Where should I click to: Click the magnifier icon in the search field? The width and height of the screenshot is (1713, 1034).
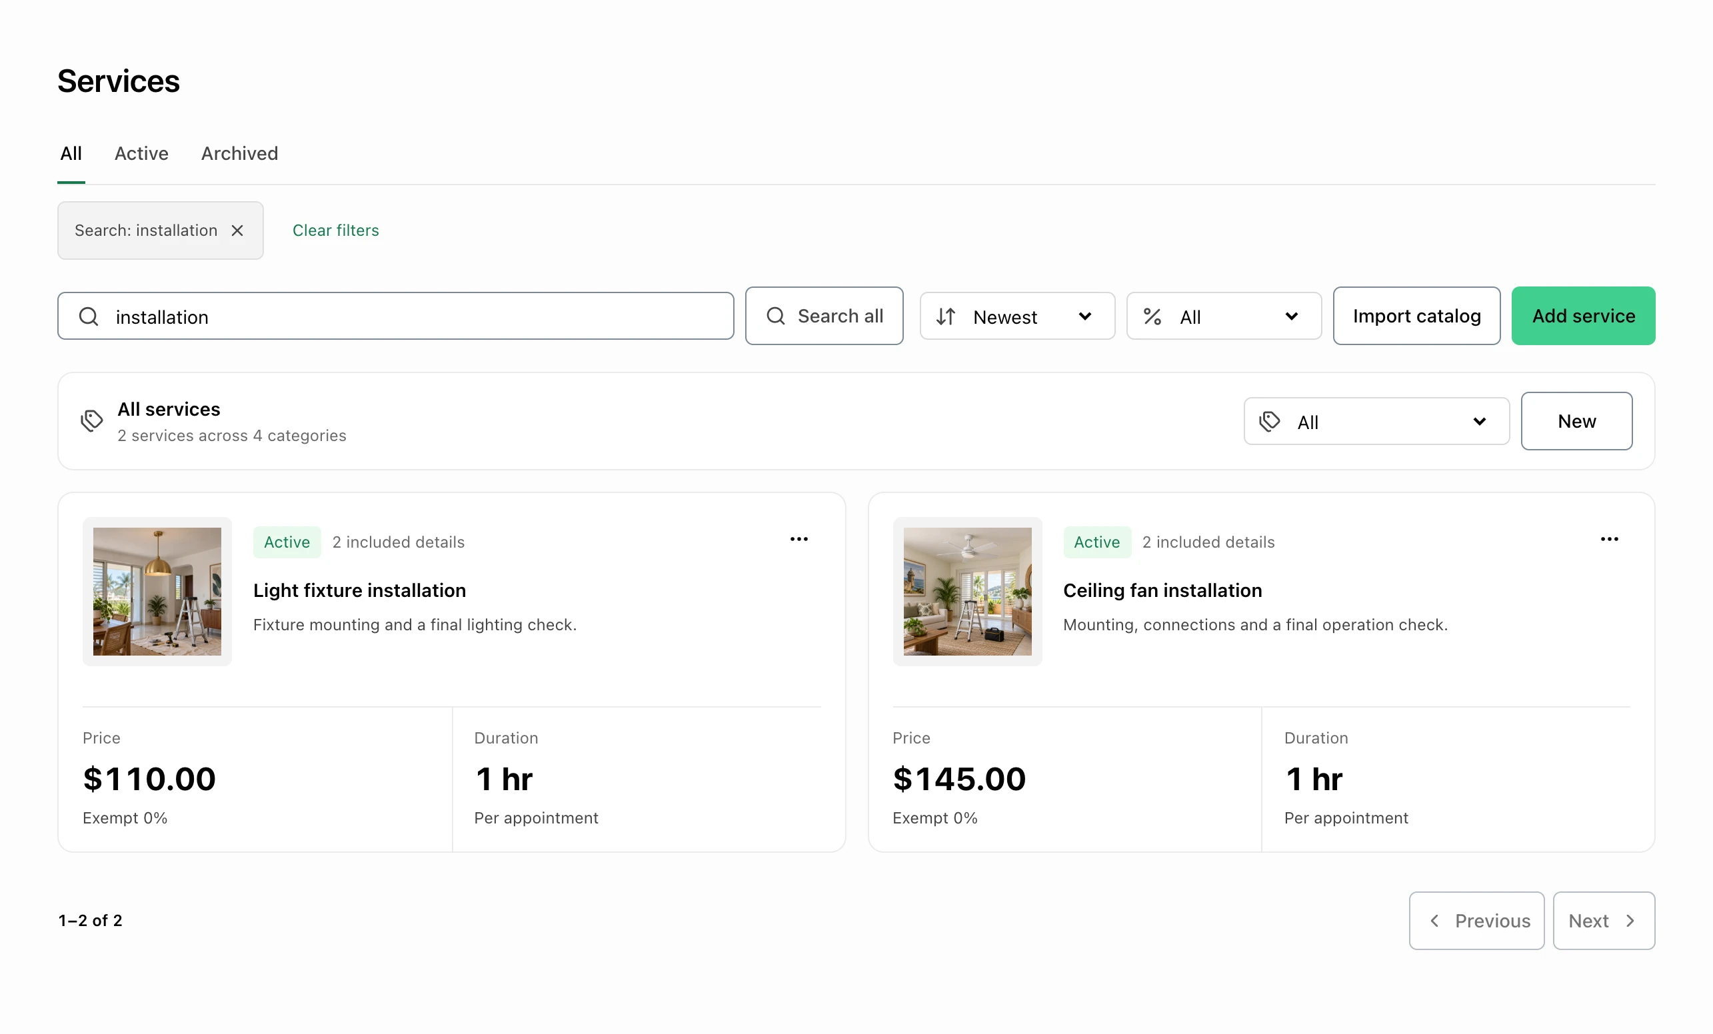[x=89, y=316]
